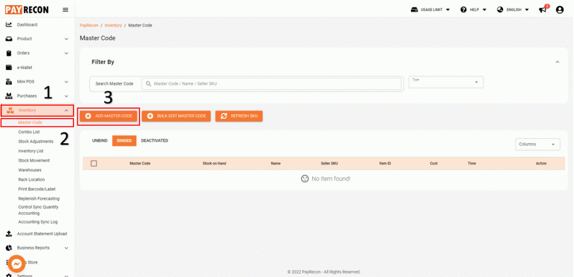Open the Help dropdown arrow
Image resolution: width=574 pixels, height=277 pixels.
click(x=484, y=10)
